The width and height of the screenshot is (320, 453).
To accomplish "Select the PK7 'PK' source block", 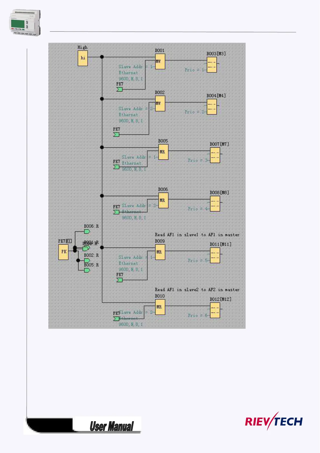I will pos(63,252).
